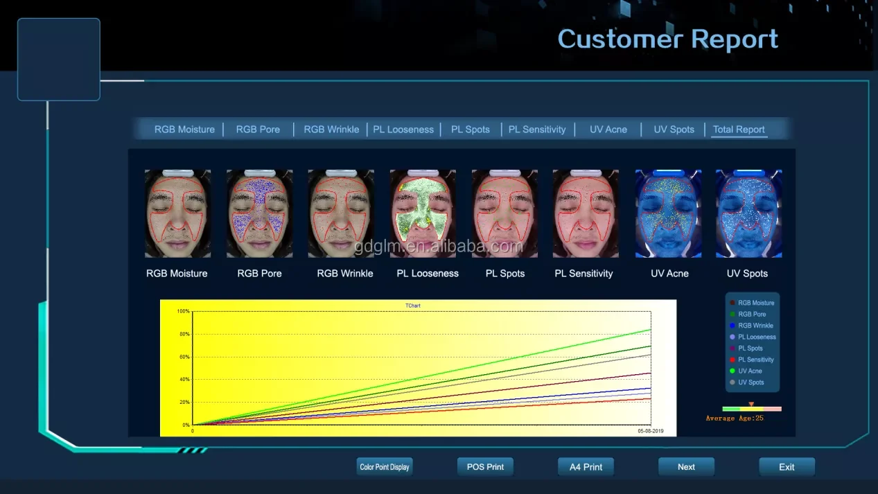The width and height of the screenshot is (878, 494).
Task: Toggle the RGB Moisture legend entry
Action: click(753, 302)
